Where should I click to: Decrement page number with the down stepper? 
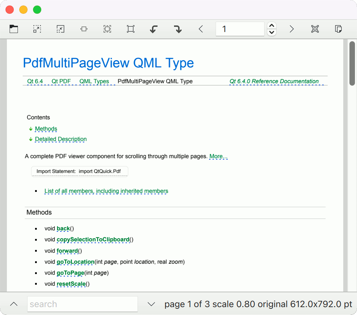(272, 33)
